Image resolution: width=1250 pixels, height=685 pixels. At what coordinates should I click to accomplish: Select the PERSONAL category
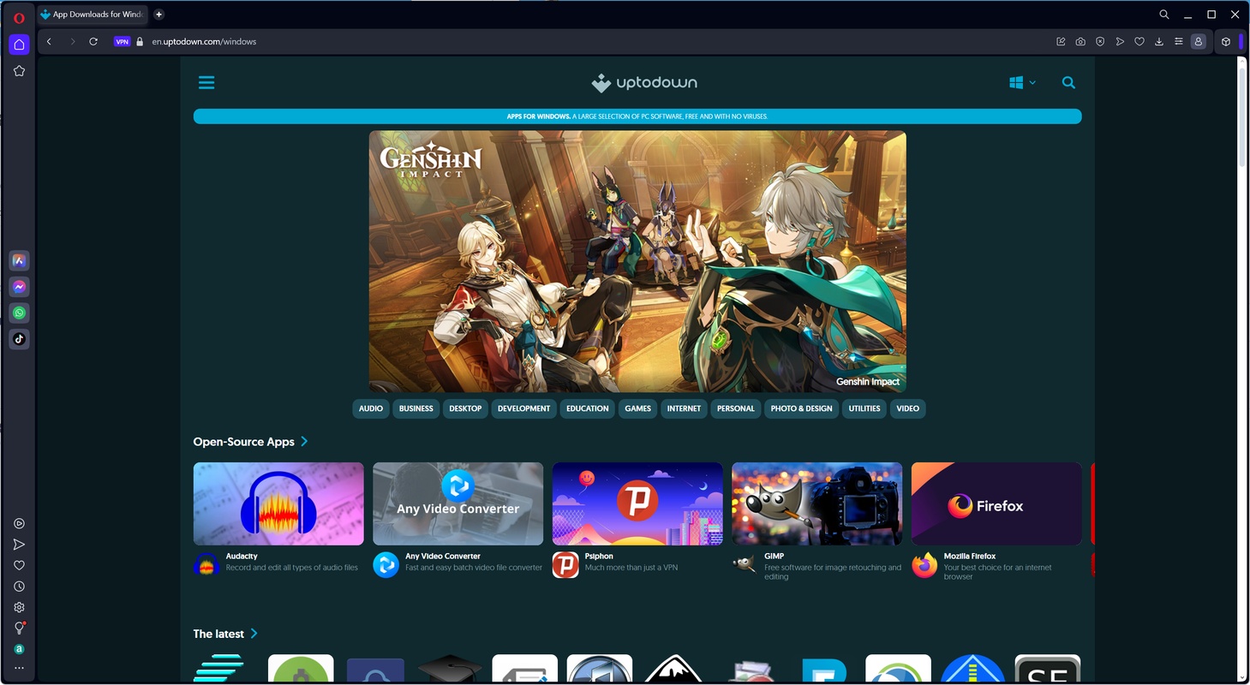click(x=736, y=408)
